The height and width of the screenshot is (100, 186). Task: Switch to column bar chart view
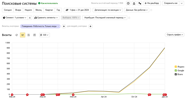35,35
